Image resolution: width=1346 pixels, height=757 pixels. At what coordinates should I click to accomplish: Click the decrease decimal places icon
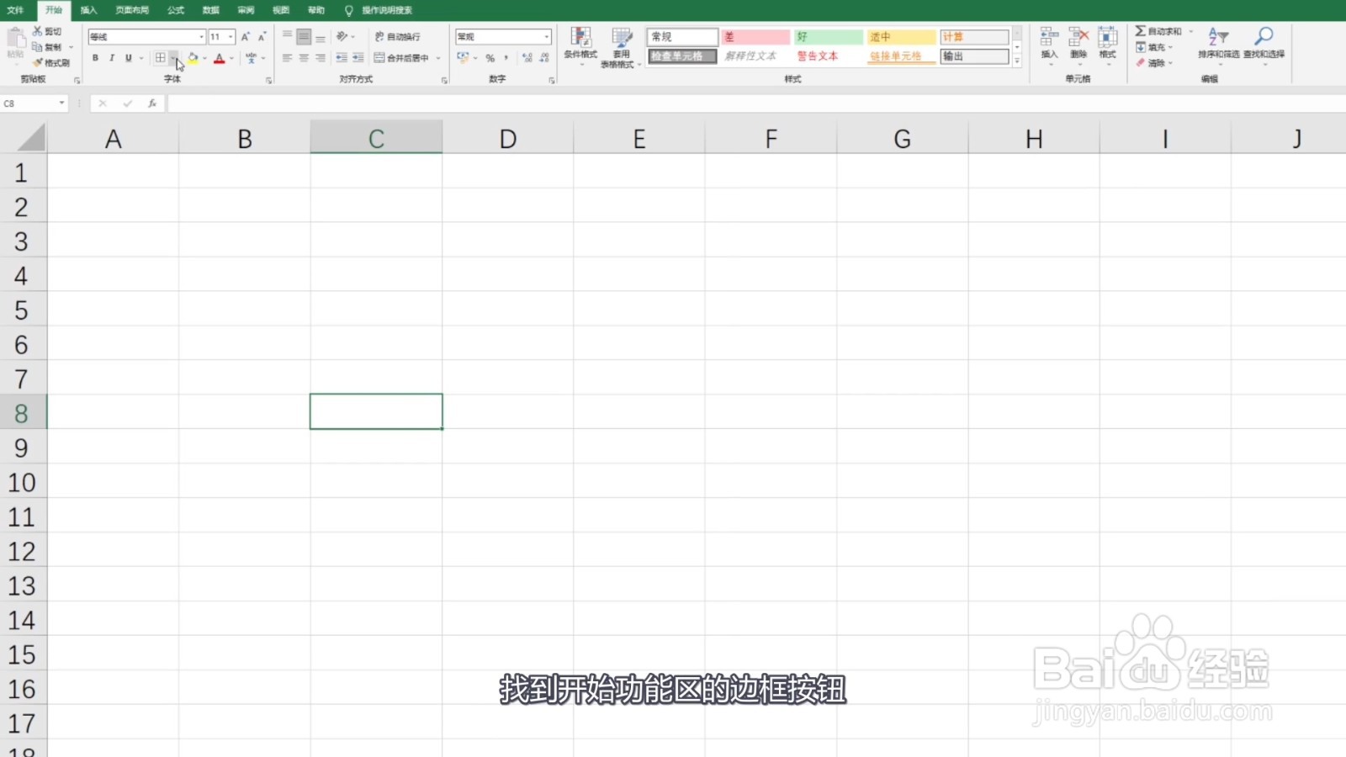(544, 58)
